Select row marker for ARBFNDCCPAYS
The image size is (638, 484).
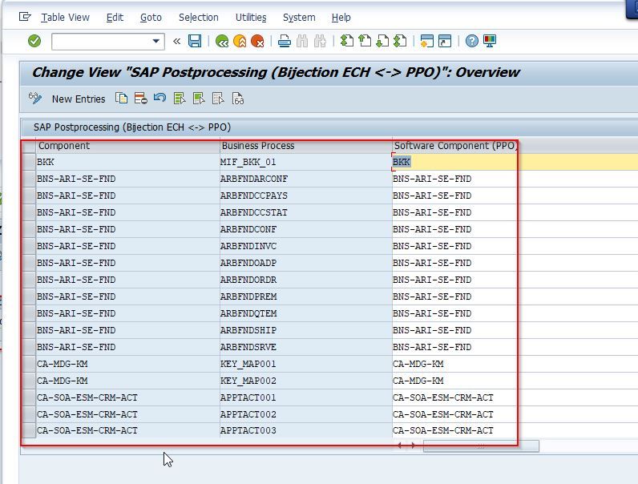click(x=29, y=196)
